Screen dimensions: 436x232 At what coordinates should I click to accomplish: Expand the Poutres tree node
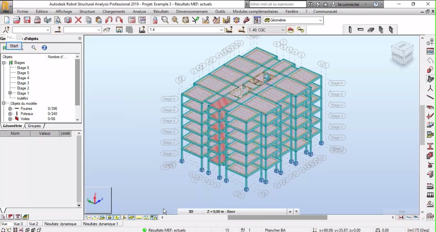[x=10, y=109]
